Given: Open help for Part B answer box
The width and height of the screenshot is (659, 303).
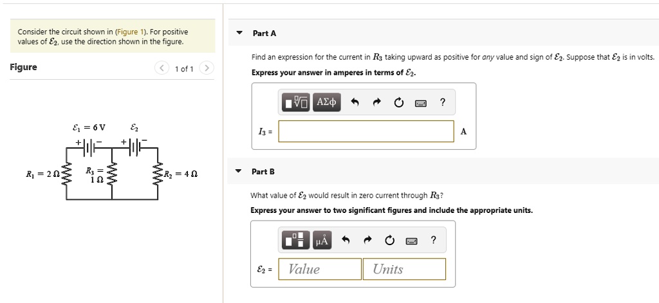Looking at the screenshot, I should pos(433,241).
